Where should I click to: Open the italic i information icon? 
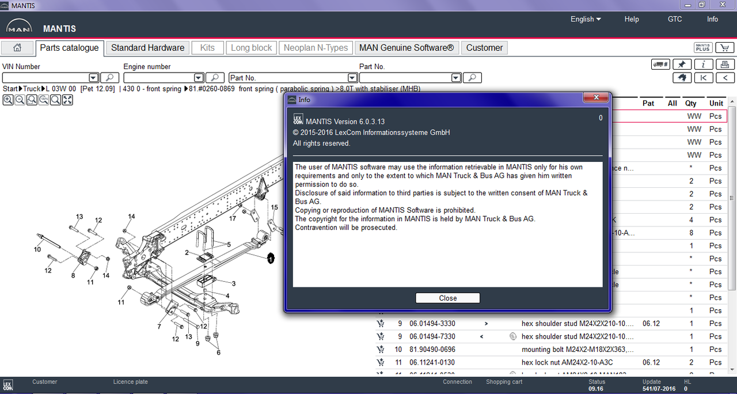704,65
